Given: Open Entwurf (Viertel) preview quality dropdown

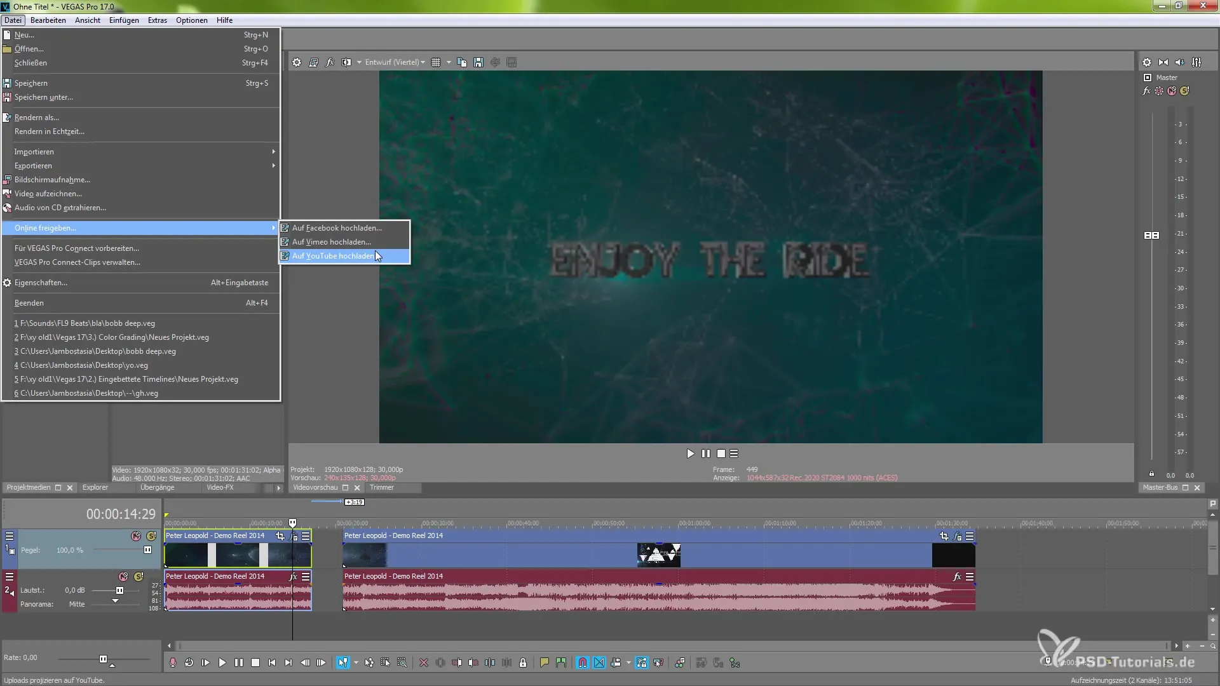Looking at the screenshot, I should tap(395, 62).
